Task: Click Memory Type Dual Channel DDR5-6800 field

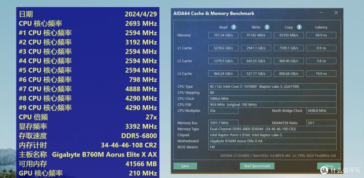Action: 272,129
